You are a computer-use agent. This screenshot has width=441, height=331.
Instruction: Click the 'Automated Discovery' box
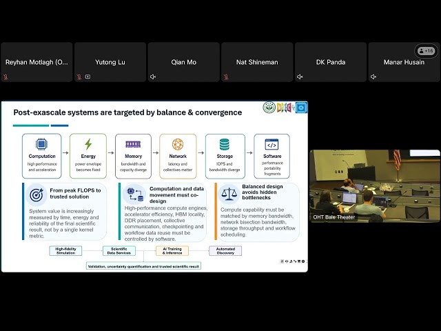[x=225, y=251]
